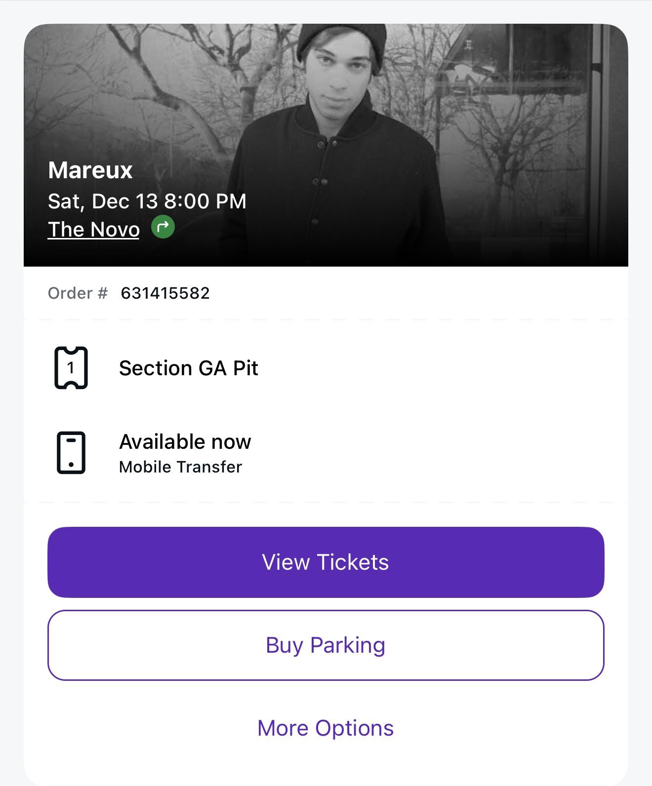
Task: Open The Novo venue link
Action: (93, 229)
